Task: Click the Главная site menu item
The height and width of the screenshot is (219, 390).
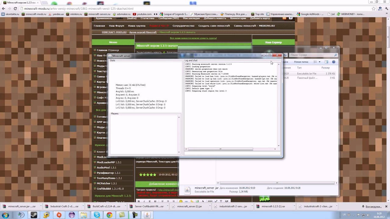Action: 99,26
